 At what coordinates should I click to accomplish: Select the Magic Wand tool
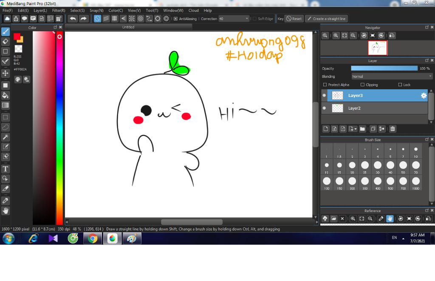pyautogui.click(x=5, y=137)
